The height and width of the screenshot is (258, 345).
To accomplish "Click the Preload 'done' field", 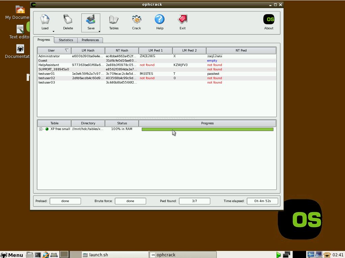I will click(65, 201).
